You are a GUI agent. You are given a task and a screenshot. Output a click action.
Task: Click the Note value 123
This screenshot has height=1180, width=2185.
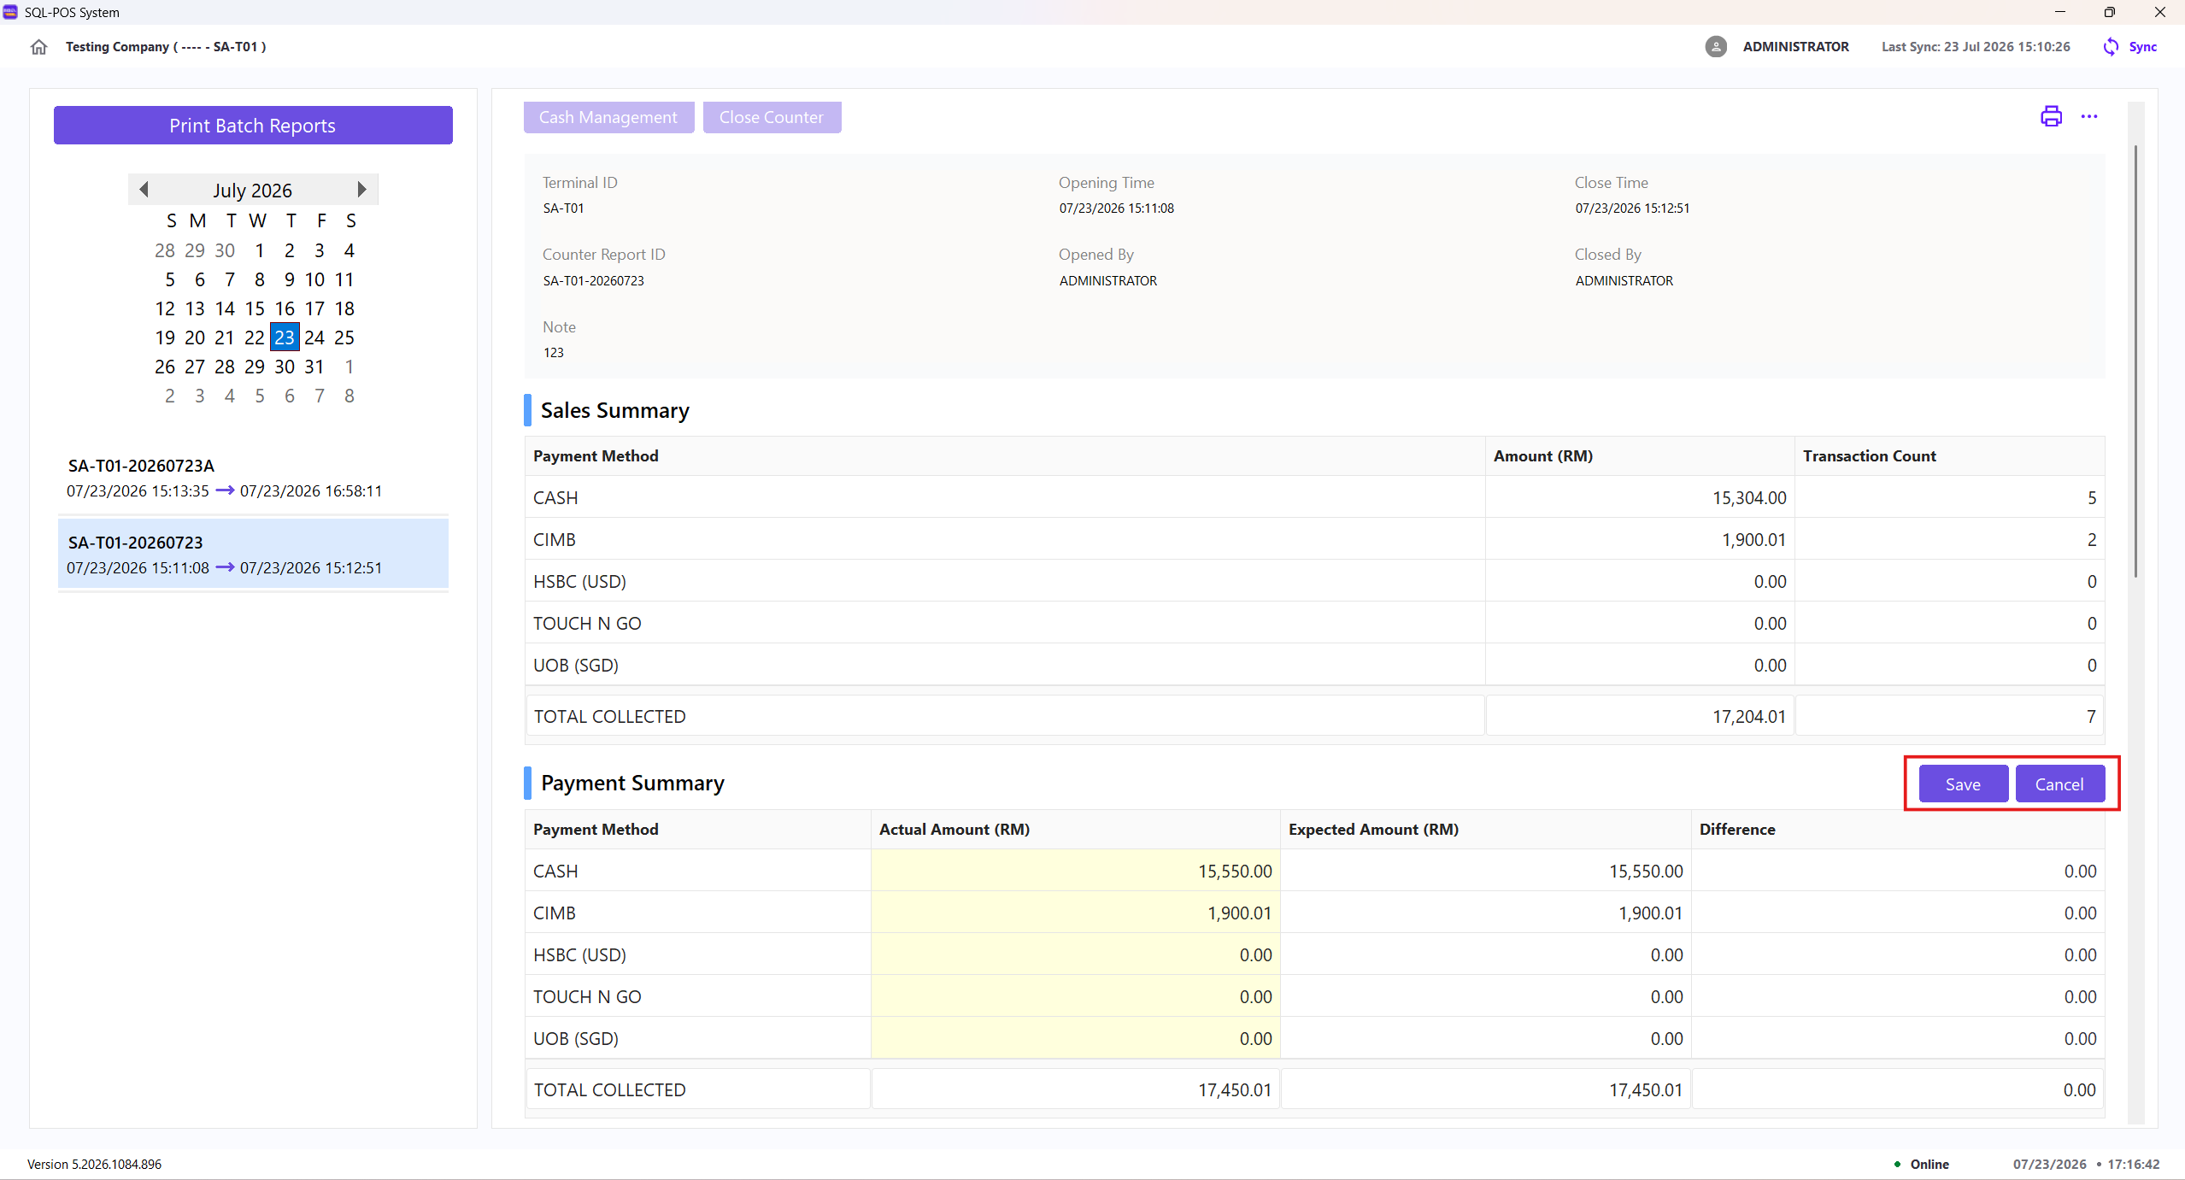pos(554,352)
